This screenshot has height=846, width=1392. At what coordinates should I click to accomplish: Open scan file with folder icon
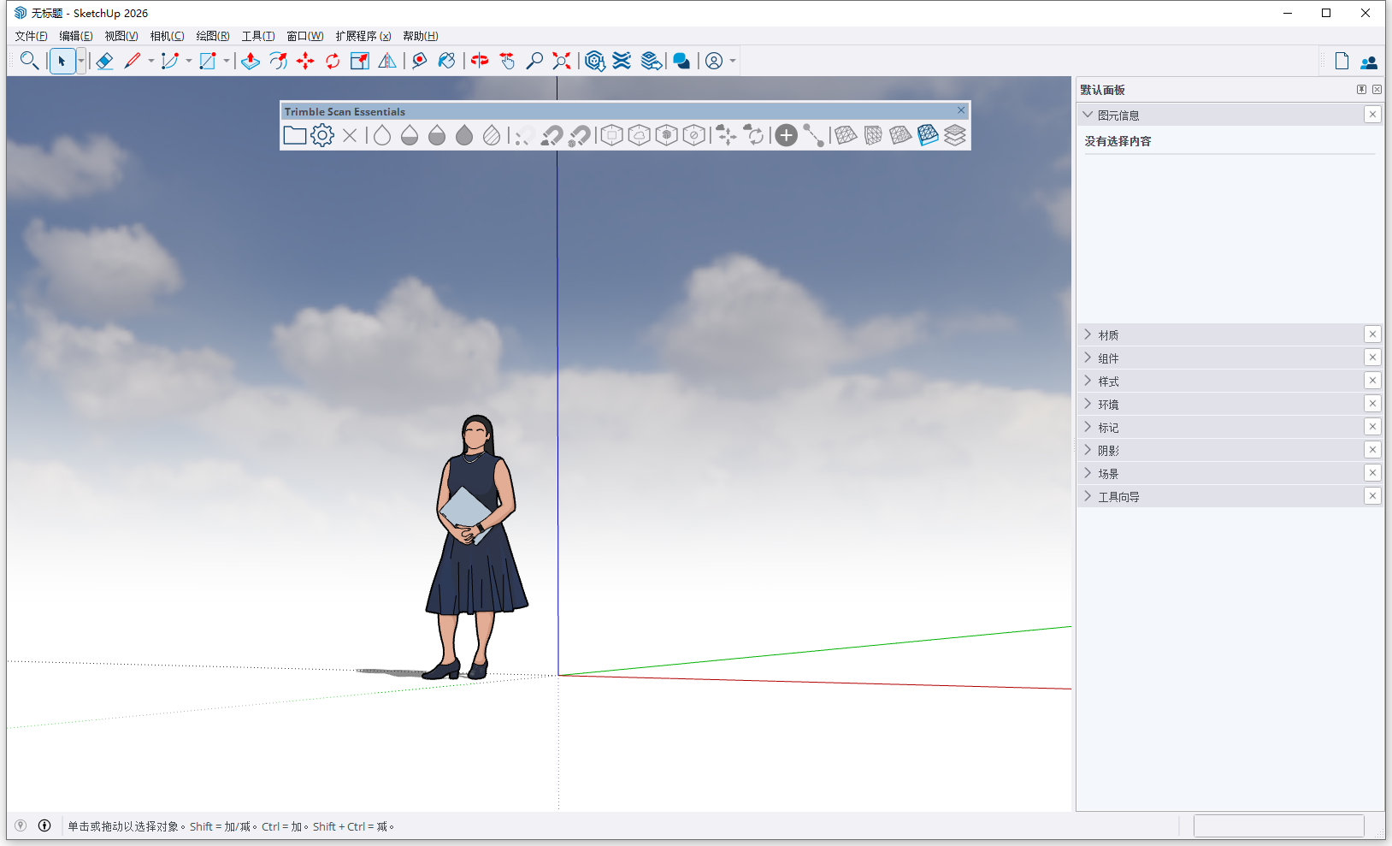point(295,135)
